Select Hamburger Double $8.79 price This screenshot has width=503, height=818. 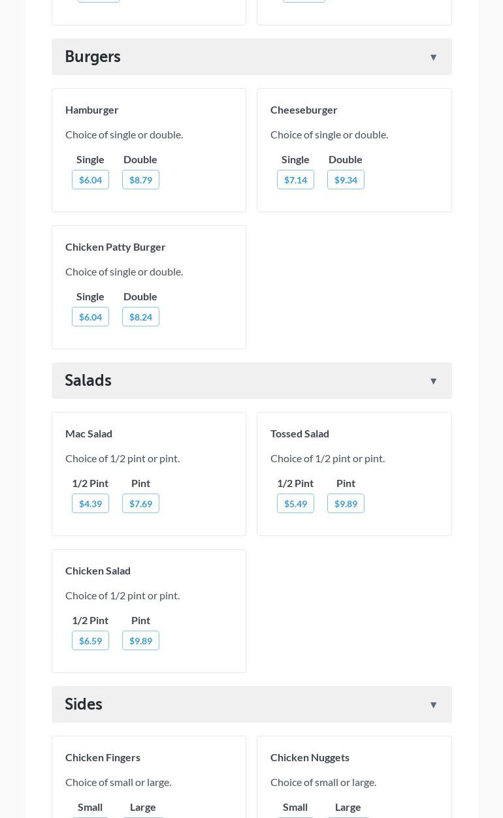140,180
